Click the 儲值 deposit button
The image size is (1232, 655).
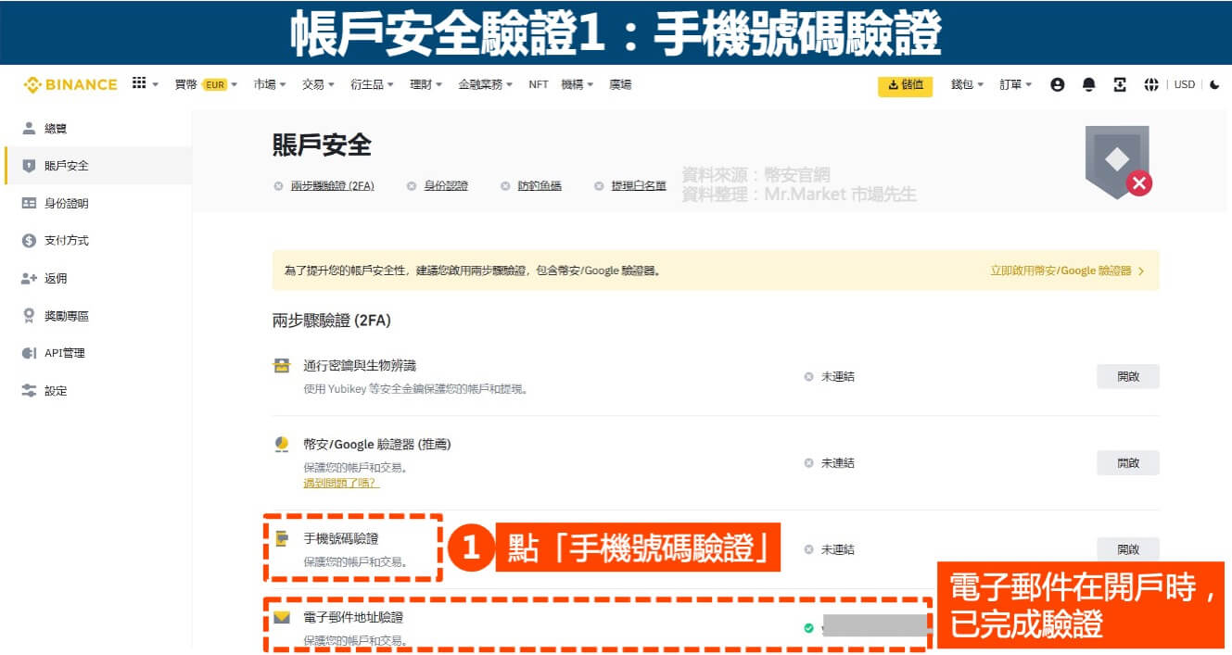[905, 84]
